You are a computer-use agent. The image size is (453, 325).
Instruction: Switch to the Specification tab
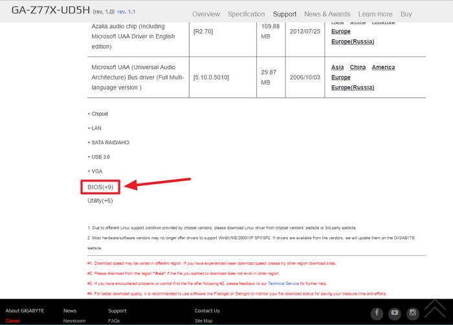pyautogui.click(x=246, y=14)
